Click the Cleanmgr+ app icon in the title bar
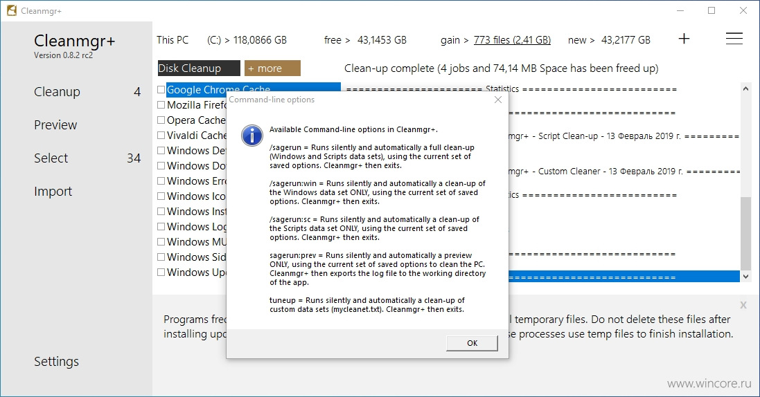 pyautogui.click(x=11, y=10)
